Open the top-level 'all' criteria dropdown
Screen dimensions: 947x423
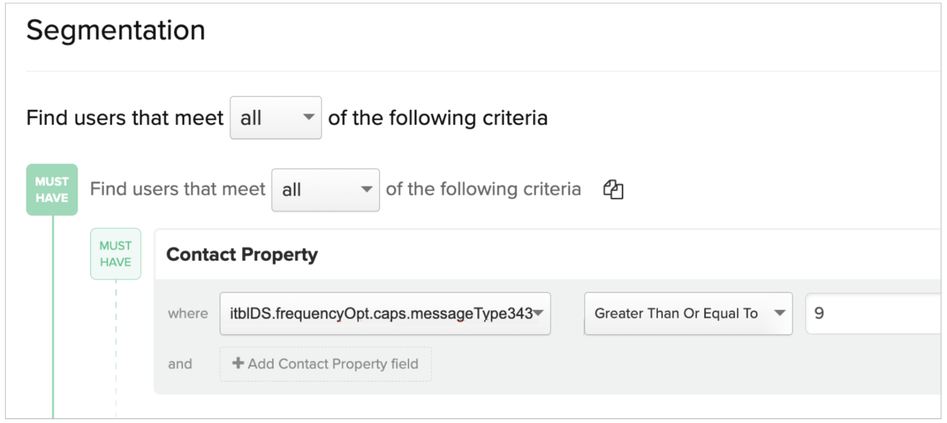276,117
